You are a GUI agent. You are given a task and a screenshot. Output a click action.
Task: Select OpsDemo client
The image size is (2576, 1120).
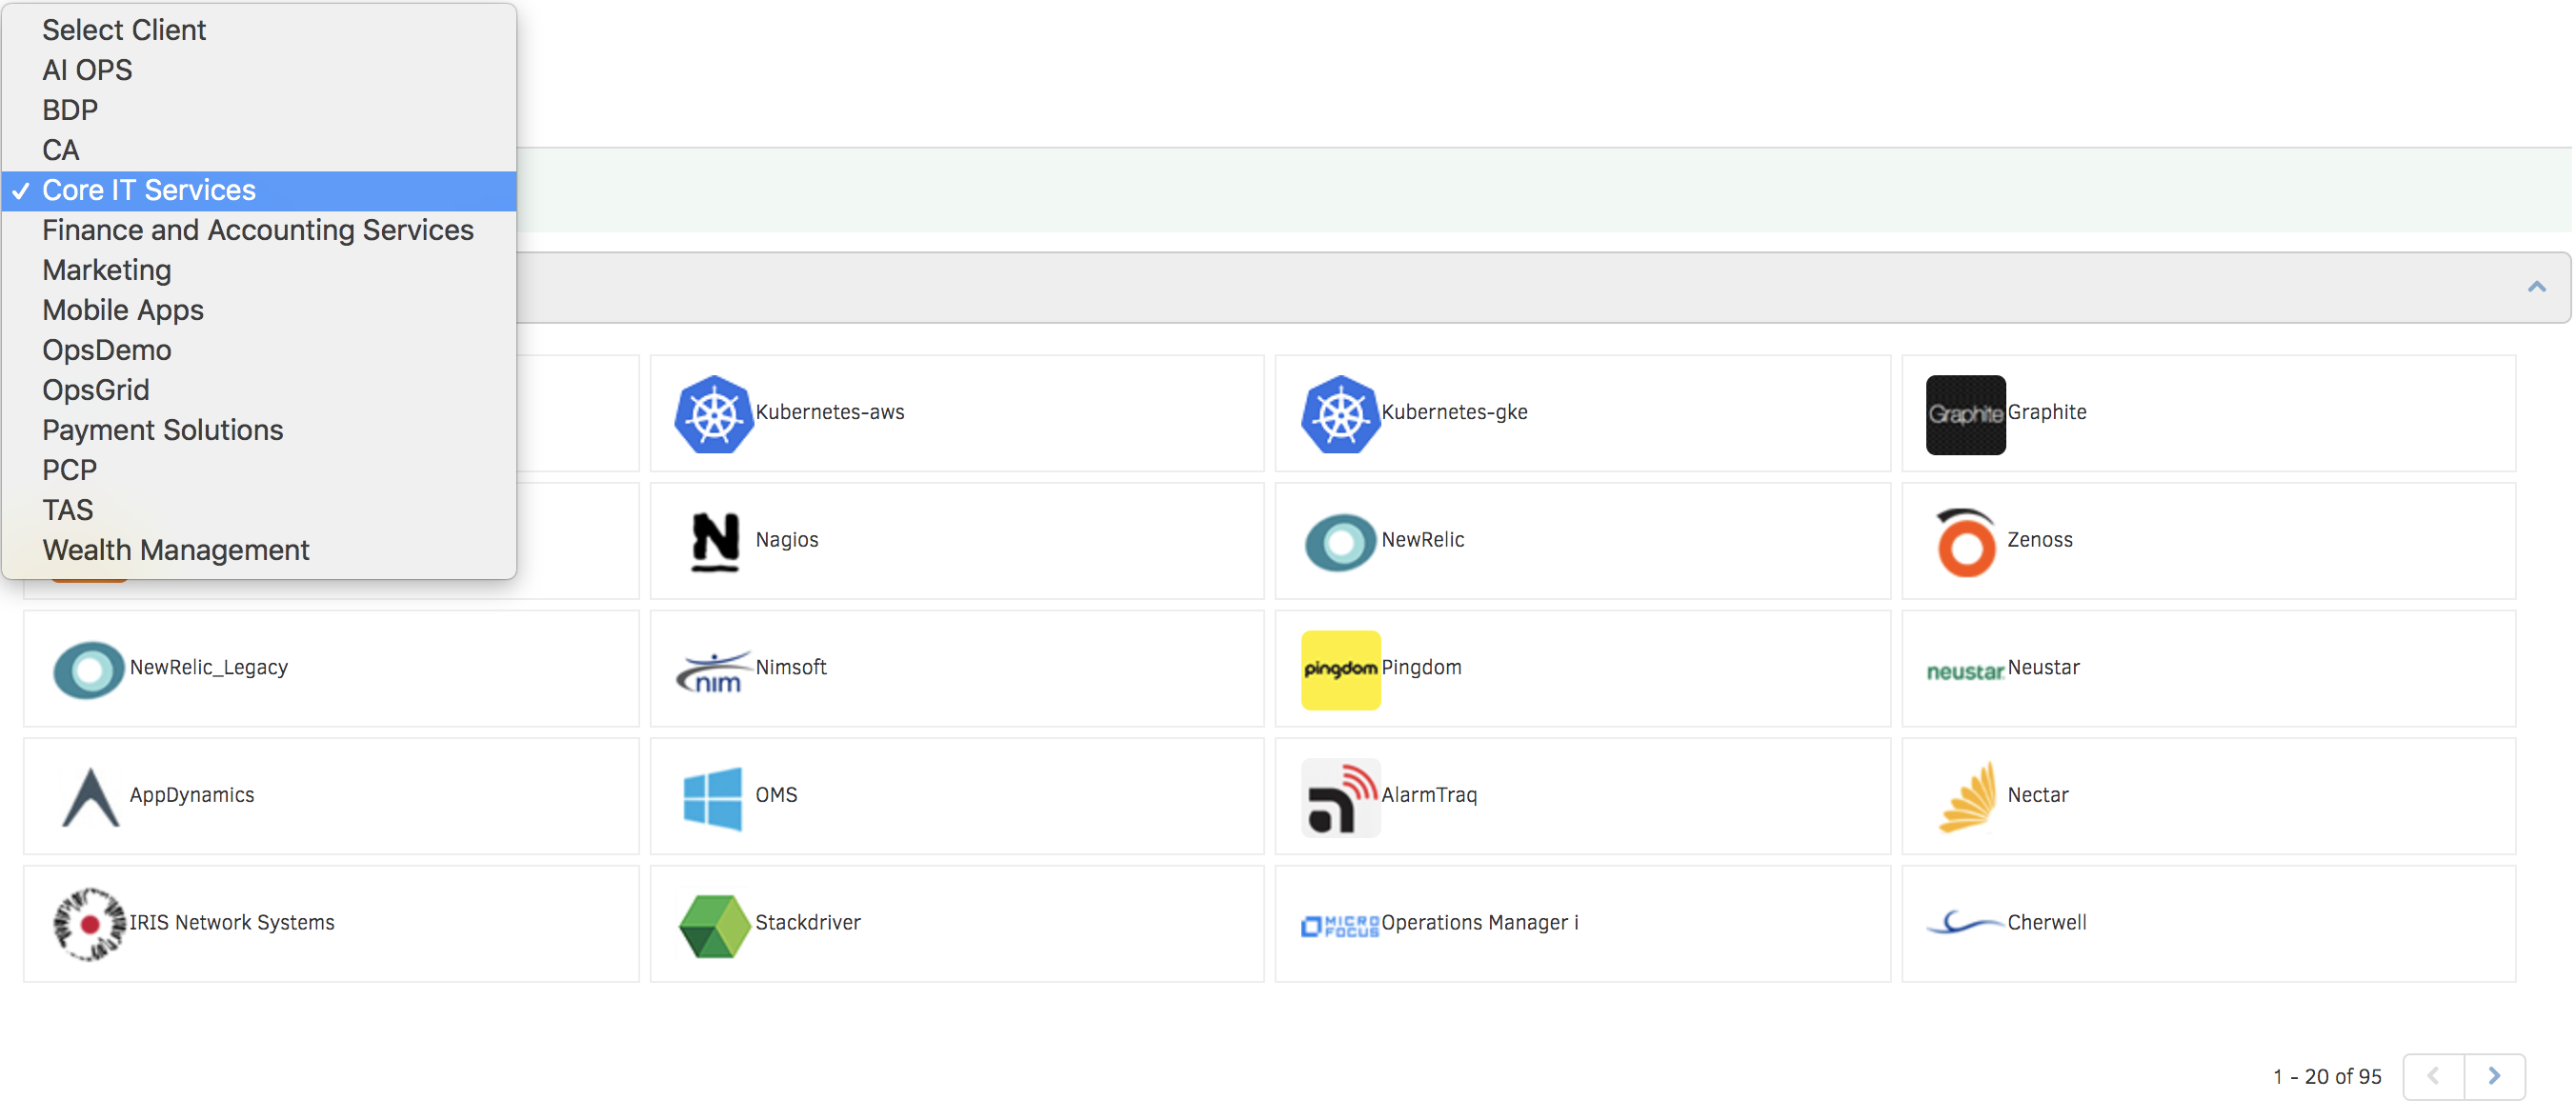(259, 350)
